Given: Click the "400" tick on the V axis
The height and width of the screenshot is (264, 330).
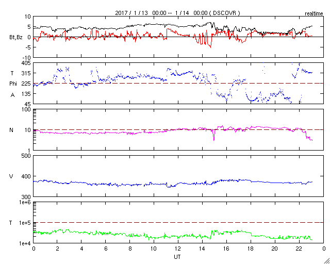Looking at the screenshot, I should pos(26,176).
